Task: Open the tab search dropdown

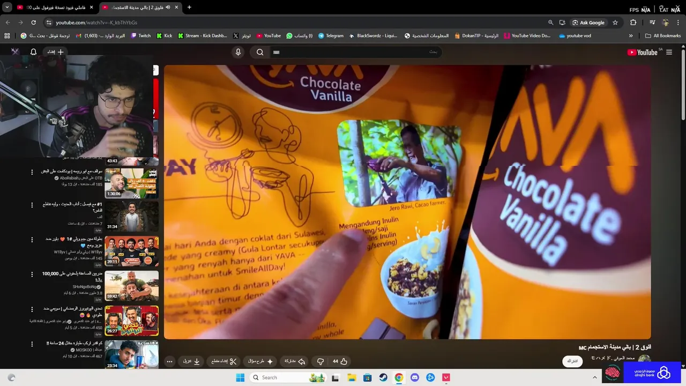Action: (7, 7)
